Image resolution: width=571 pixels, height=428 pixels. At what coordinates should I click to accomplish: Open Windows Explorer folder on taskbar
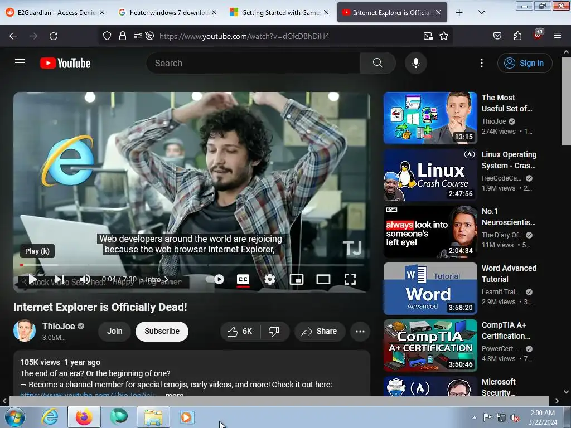point(153,417)
